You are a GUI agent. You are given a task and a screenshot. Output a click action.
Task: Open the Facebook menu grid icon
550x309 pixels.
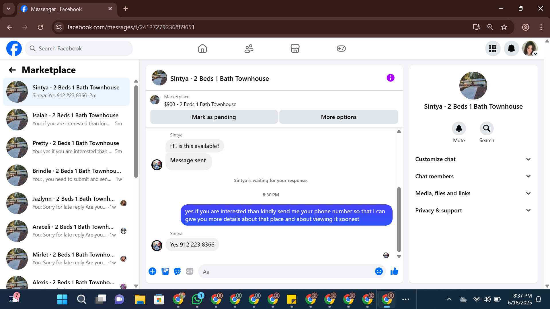click(x=493, y=48)
